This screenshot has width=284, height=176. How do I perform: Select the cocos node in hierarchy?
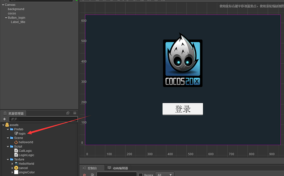12,14
